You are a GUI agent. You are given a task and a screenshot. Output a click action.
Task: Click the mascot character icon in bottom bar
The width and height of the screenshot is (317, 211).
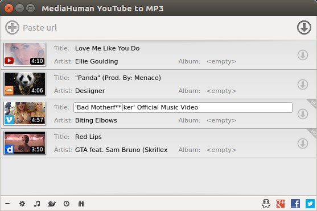(x=266, y=204)
